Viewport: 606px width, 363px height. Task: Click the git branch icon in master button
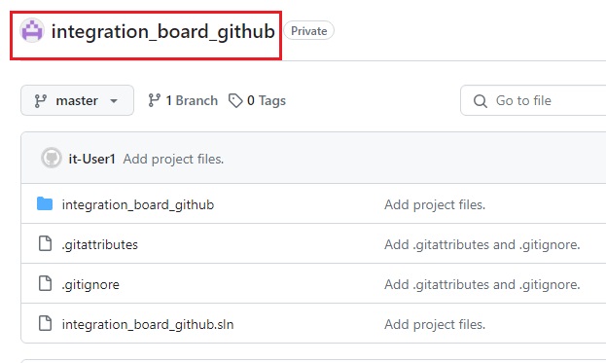coord(41,101)
